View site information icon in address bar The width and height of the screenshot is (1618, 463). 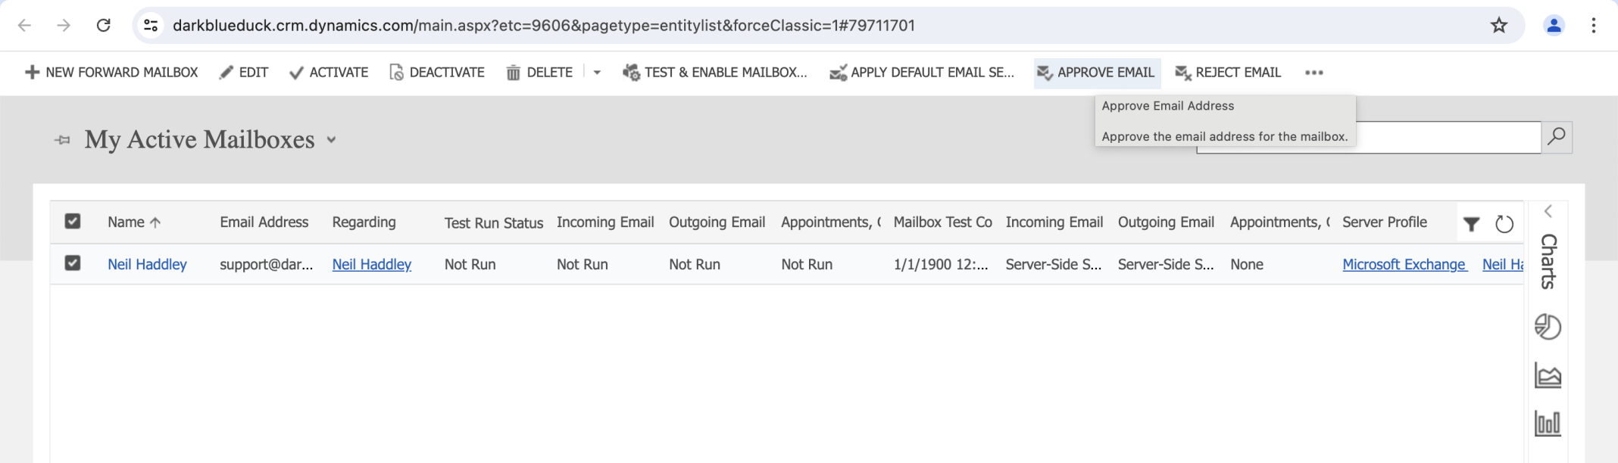pos(151,26)
